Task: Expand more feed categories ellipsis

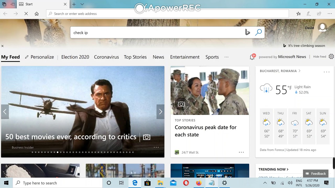Action: coord(227,57)
